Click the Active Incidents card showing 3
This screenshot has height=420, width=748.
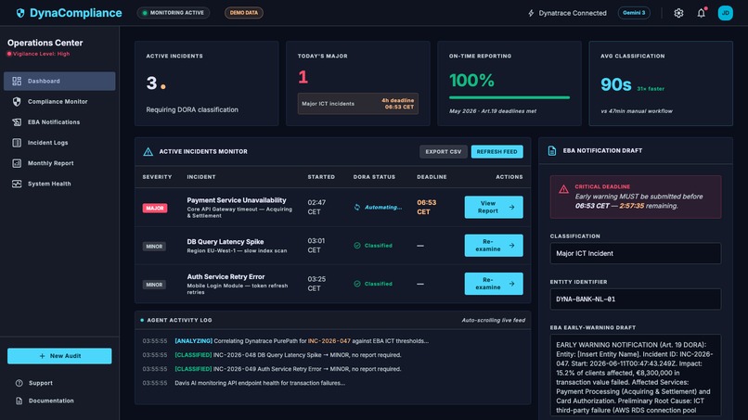click(207, 83)
